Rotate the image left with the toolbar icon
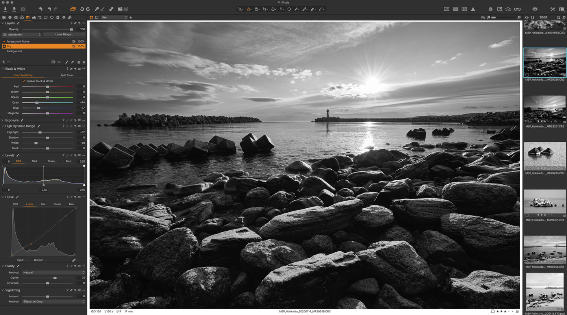Viewport: 567px width, 315px height. tap(82, 9)
